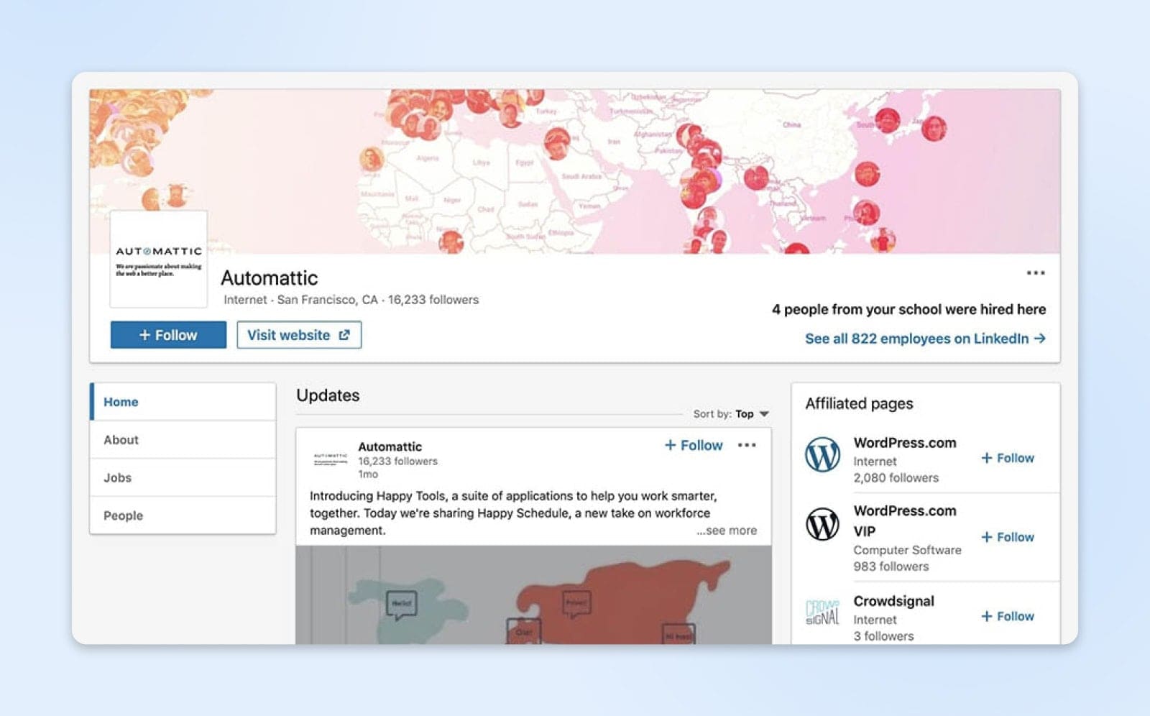This screenshot has width=1150, height=716.
Task: Click the Automattic avatar in the post
Action: click(x=330, y=459)
